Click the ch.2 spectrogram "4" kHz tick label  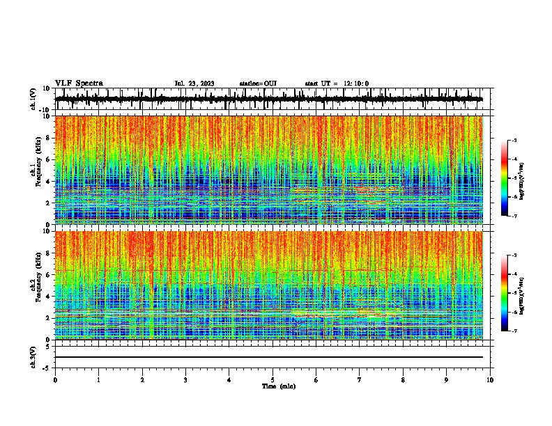[48, 297]
